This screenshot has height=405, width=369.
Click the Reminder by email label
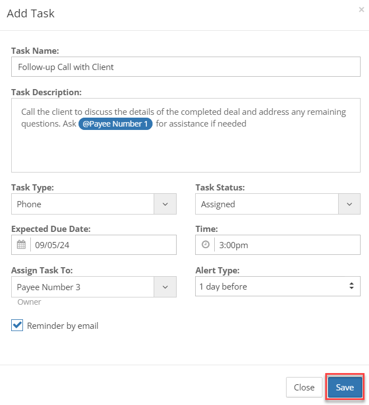(63, 325)
